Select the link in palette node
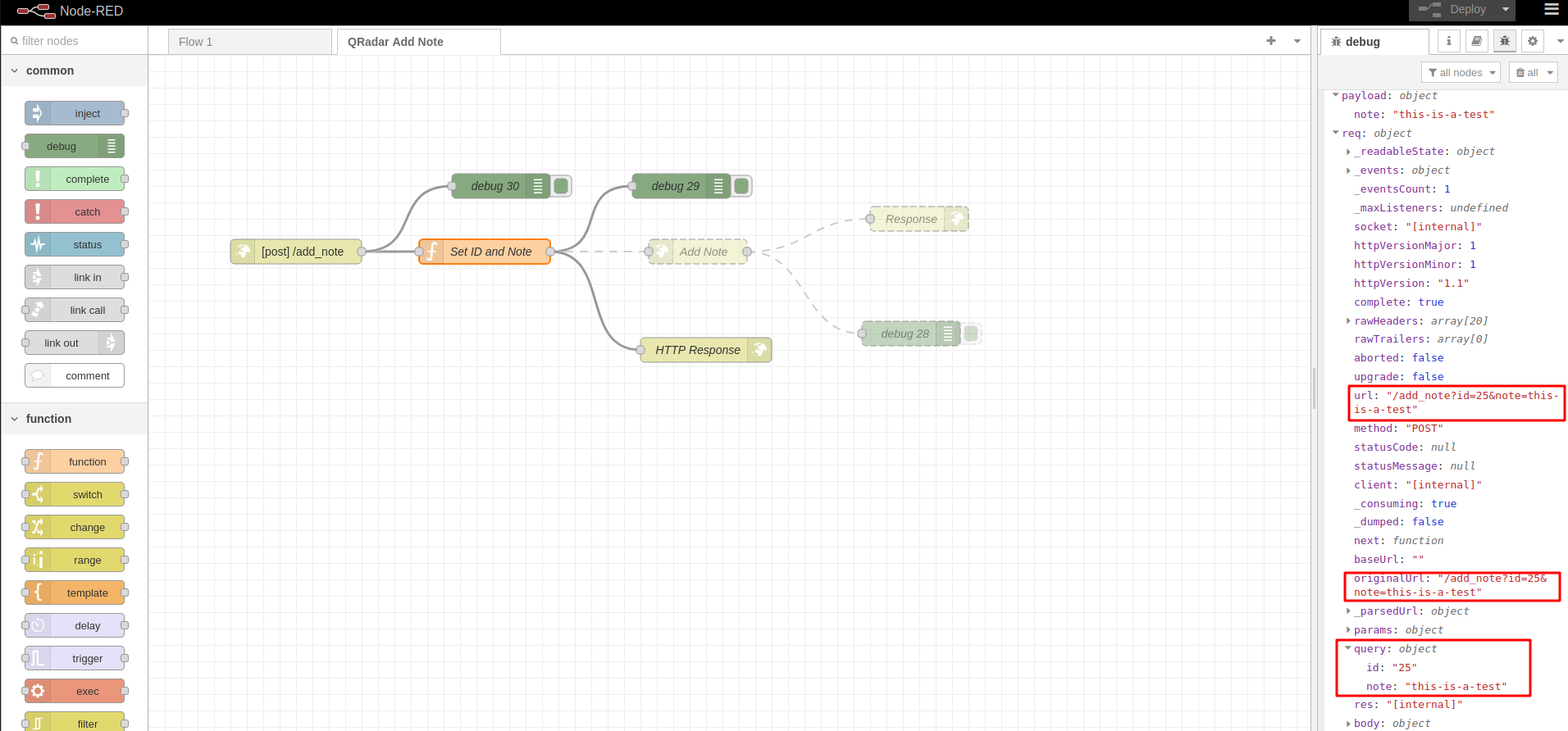The height and width of the screenshot is (731, 1568). coord(75,277)
